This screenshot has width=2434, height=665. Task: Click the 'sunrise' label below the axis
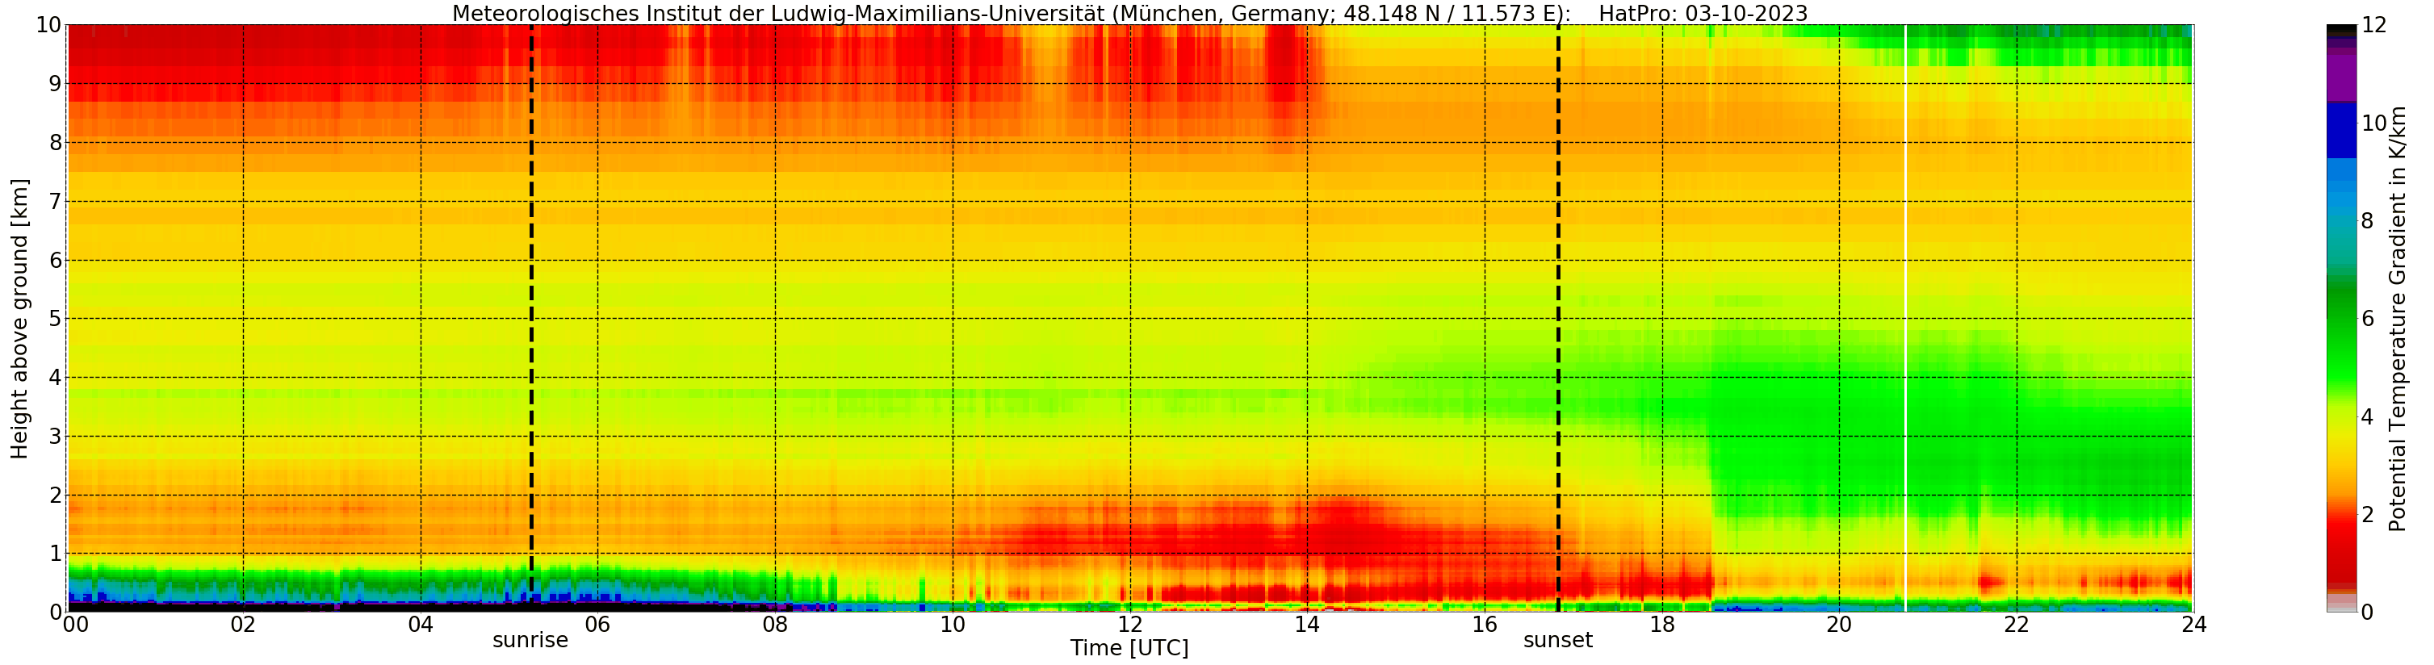tap(530, 641)
